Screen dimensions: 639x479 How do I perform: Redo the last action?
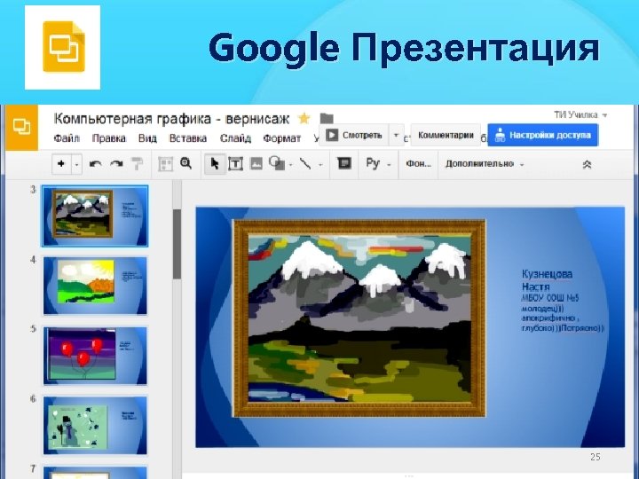coord(116,164)
